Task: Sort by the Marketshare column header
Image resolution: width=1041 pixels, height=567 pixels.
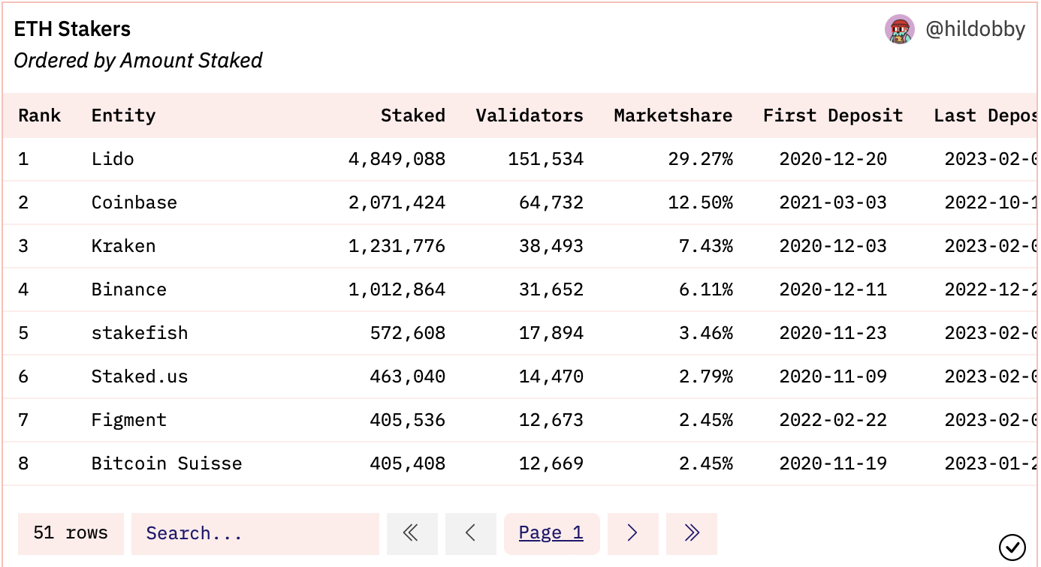Action: coord(673,115)
